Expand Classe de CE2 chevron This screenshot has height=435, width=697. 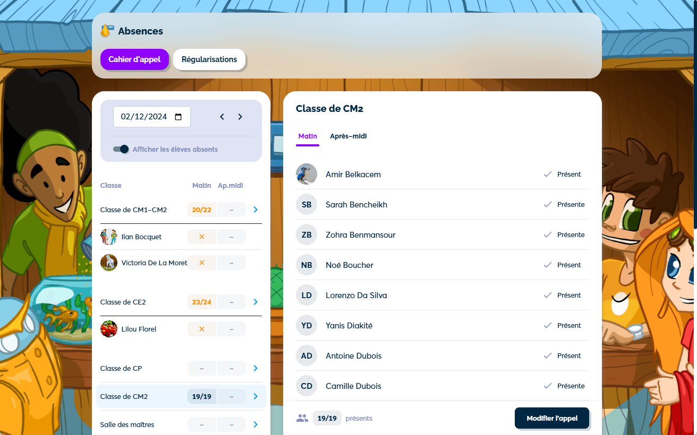(256, 302)
